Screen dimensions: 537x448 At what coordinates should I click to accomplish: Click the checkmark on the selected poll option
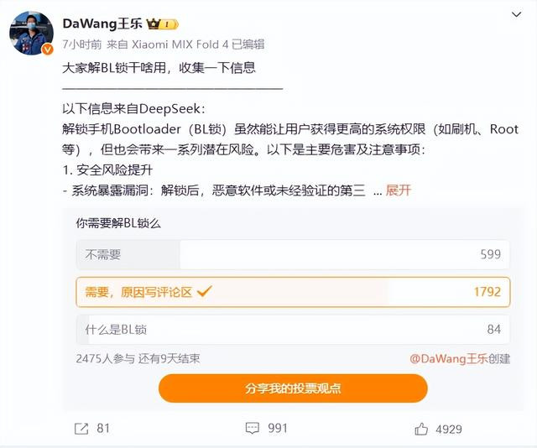pos(205,291)
